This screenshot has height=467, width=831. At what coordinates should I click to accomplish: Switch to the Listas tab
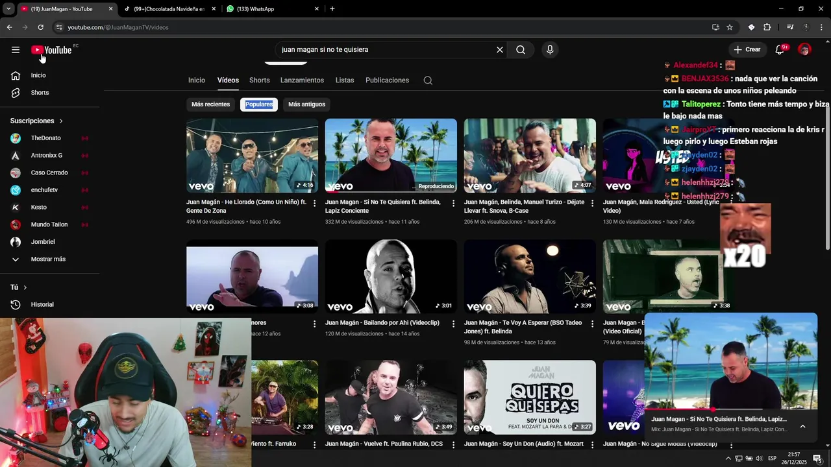(x=345, y=80)
